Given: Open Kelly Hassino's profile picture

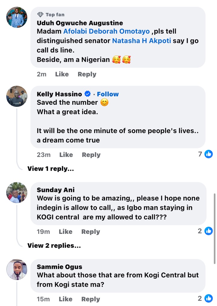Looking at the screenshot, I should pyautogui.click(x=17, y=96).
